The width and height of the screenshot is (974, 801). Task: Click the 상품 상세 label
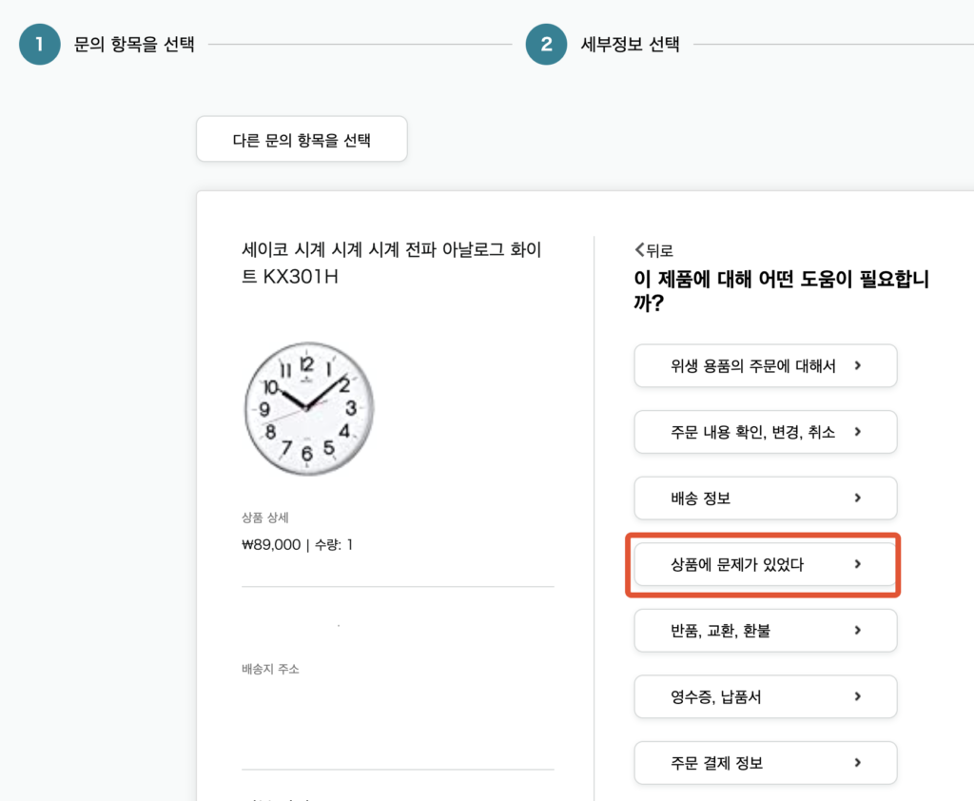pos(265,518)
